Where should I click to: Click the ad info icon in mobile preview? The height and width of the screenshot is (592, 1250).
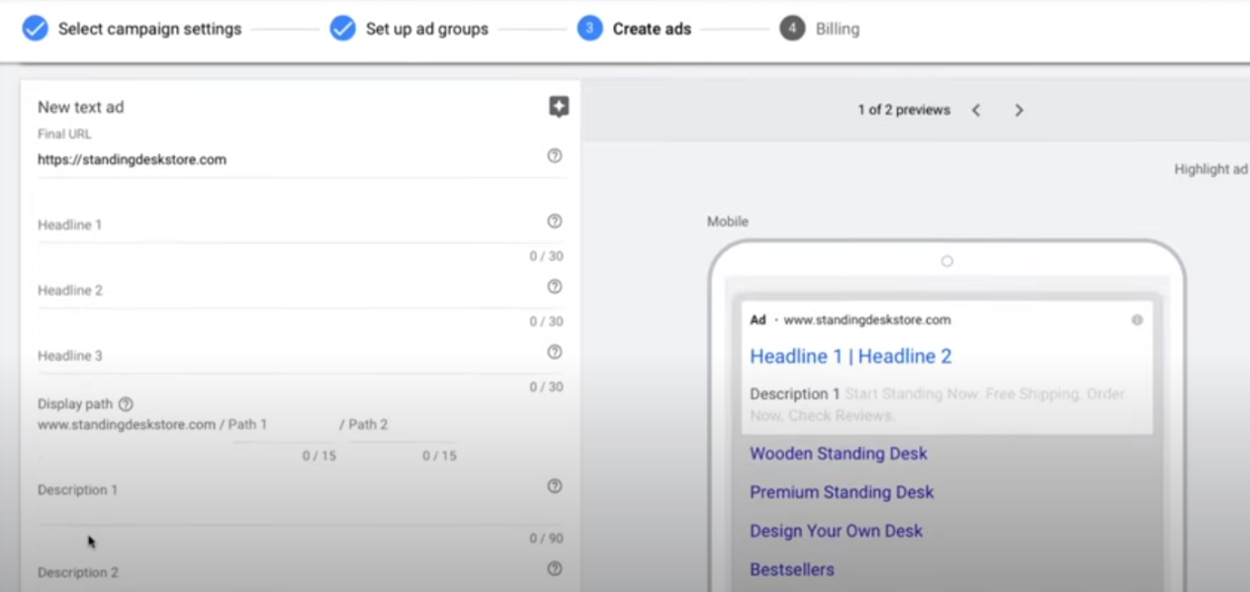click(x=1137, y=320)
